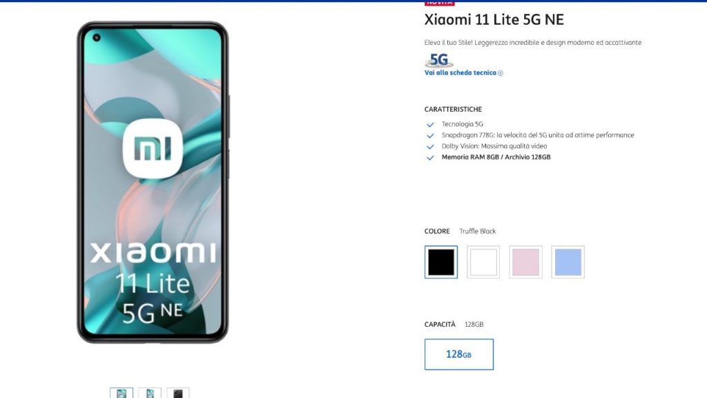Click the checkmark beside Memoria RAM 8GB
The width and height of the screenshot is (707, 398).
(430, 158)
